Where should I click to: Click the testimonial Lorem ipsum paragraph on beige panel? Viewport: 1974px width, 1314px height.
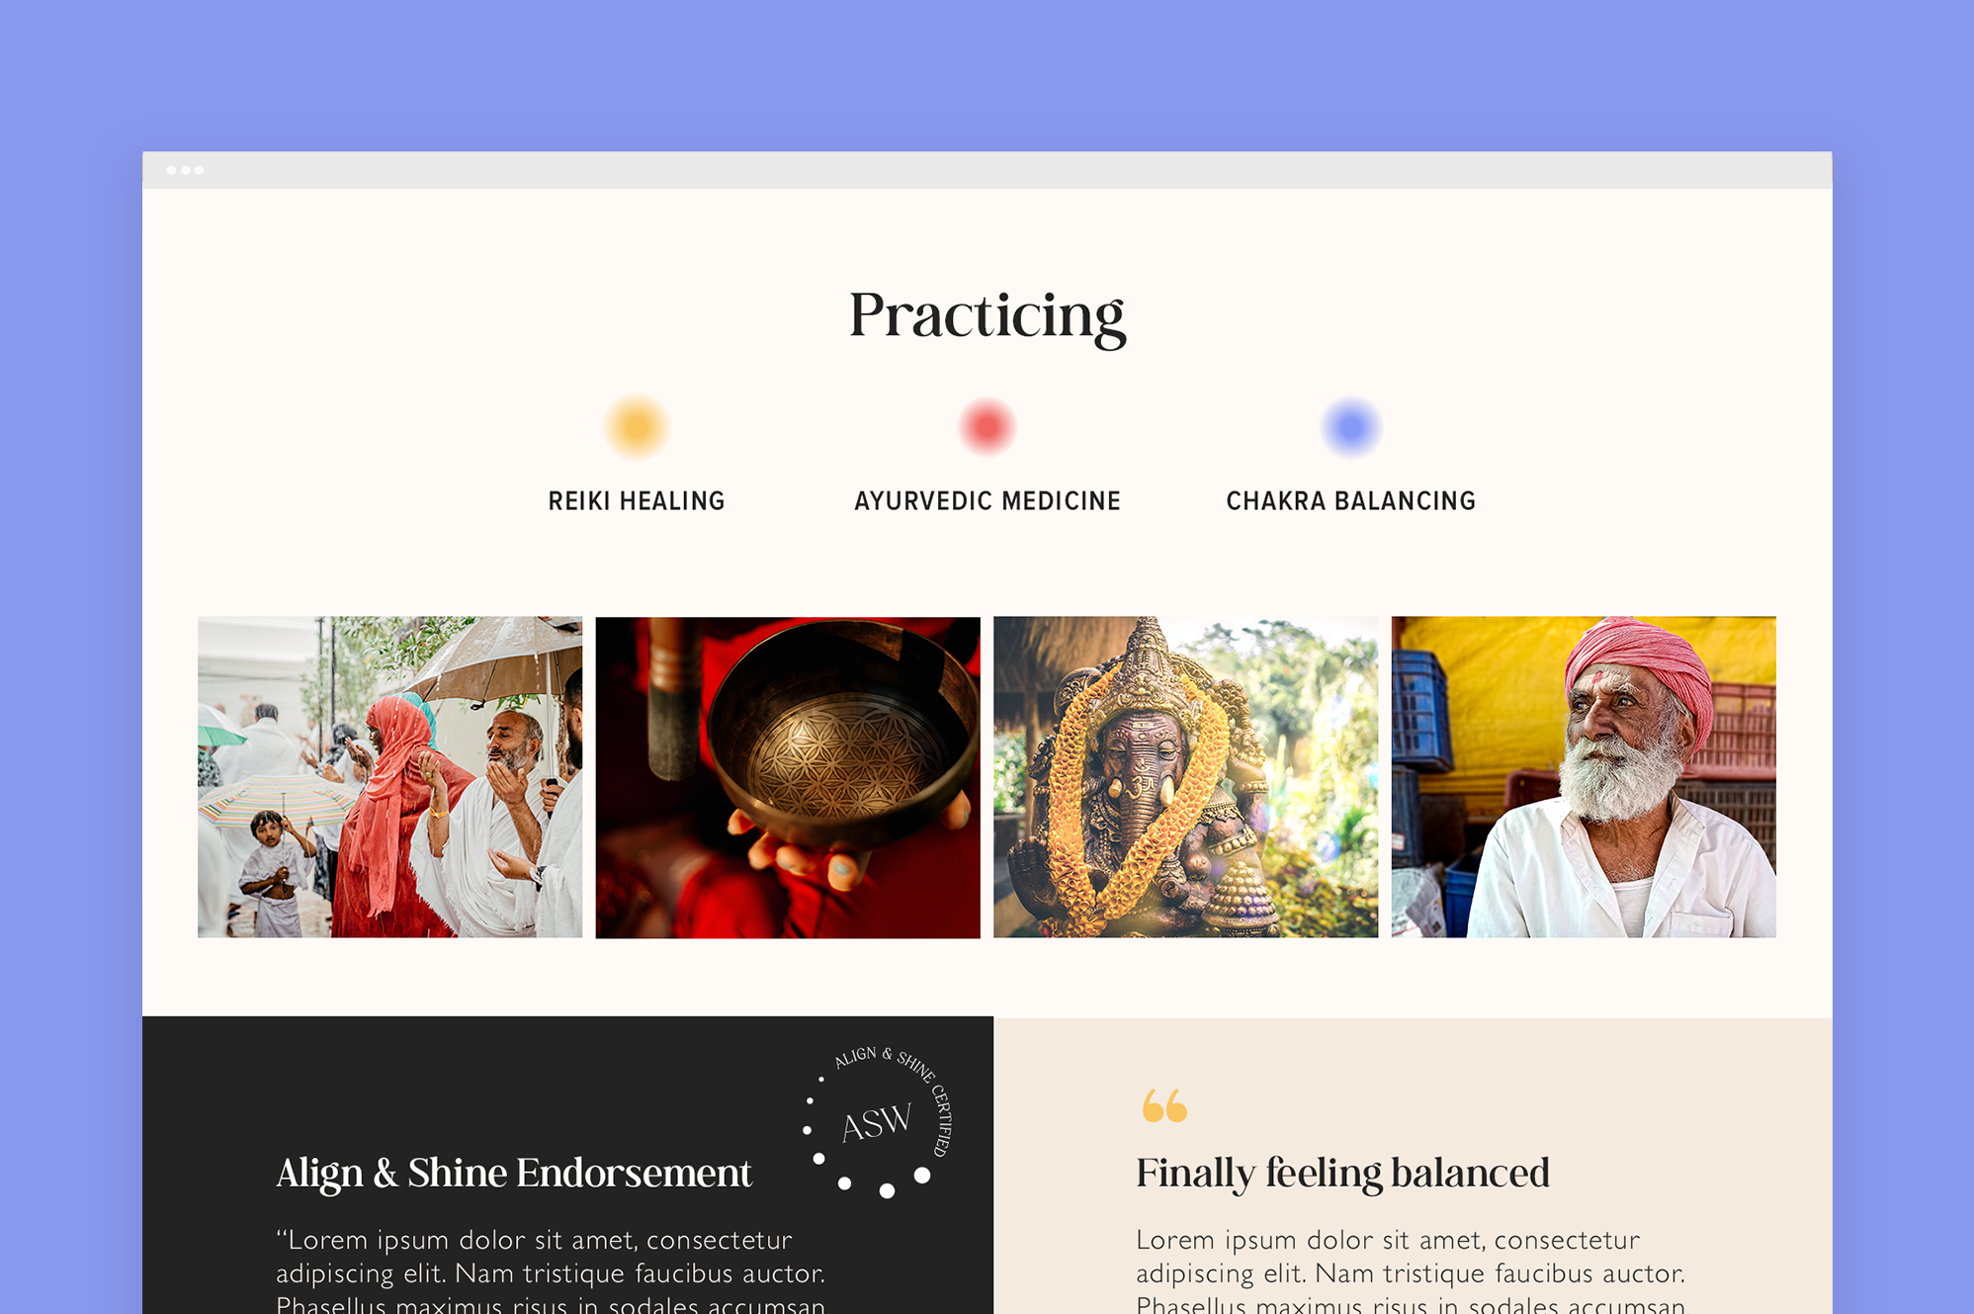1411,1270
